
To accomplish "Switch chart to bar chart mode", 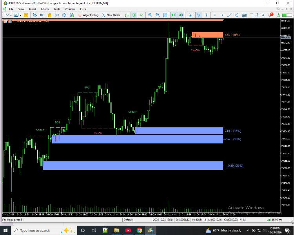I will [127, 15].
